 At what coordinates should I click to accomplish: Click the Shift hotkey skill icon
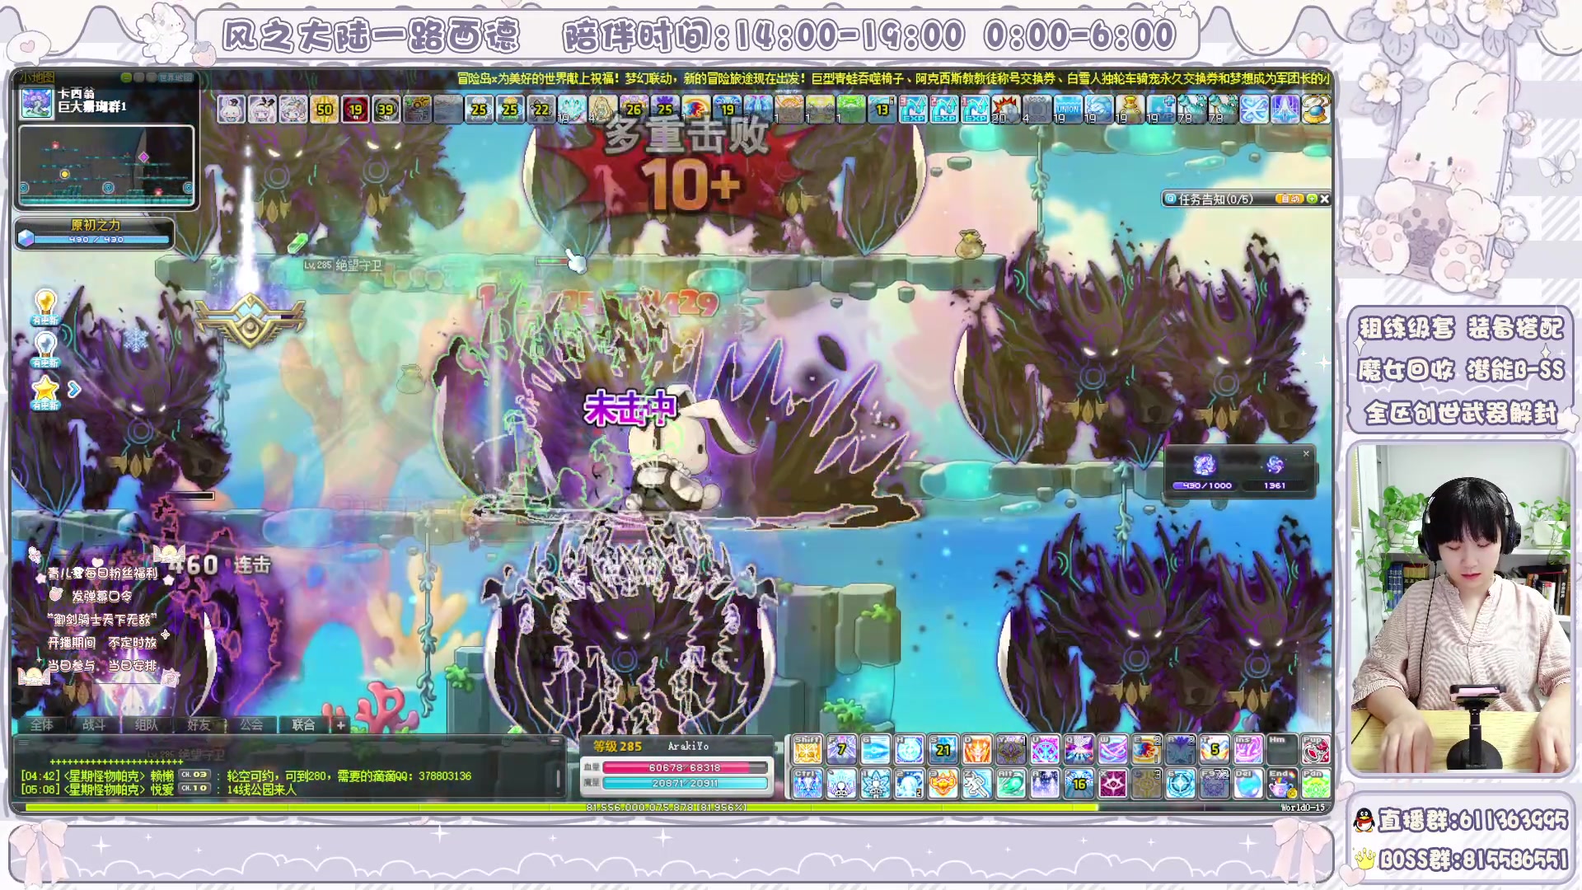[807, 749]
